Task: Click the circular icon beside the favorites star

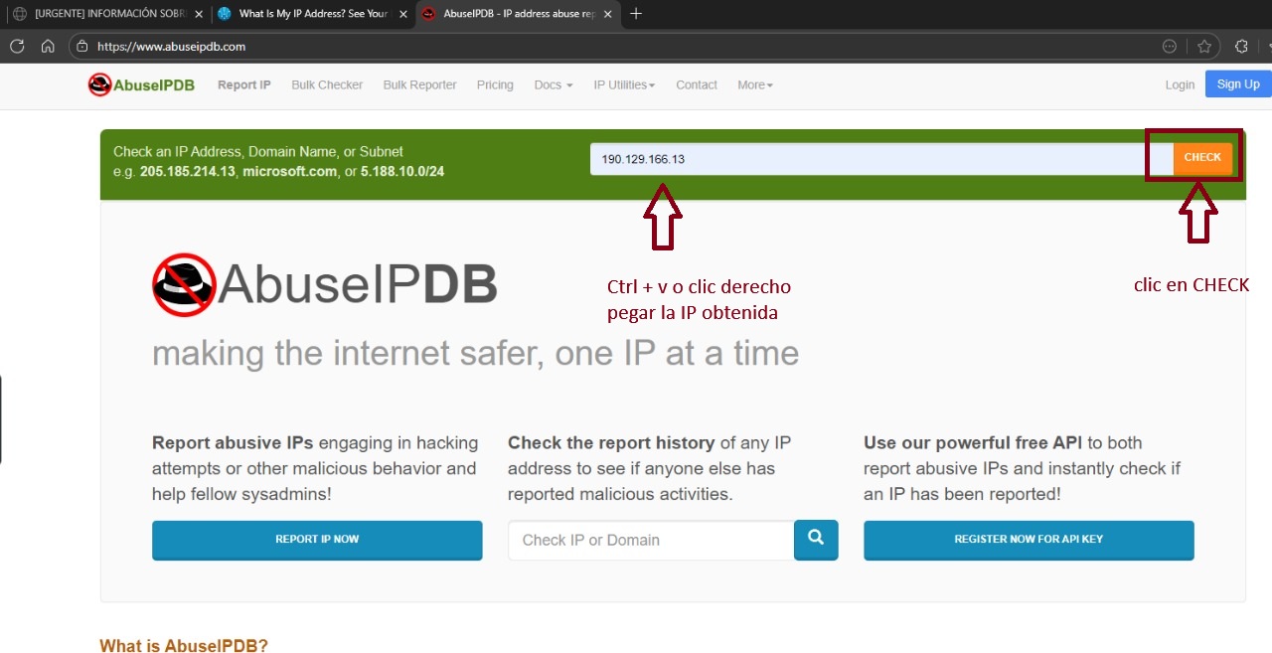Action: (x=1170, y=46)
